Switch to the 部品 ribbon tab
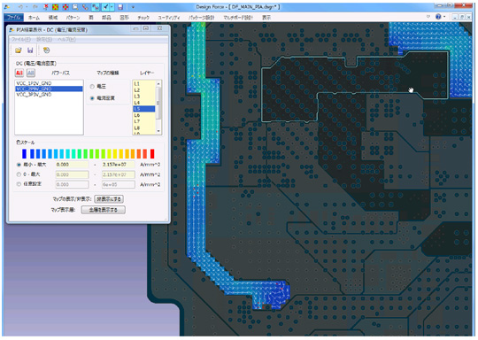The width and height of the screenshot is (478, 340). tap(106, 18)
